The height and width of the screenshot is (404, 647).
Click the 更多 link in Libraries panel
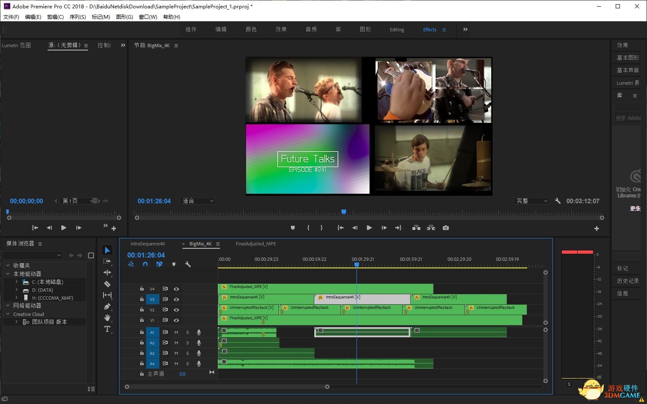tap(635, 208)
